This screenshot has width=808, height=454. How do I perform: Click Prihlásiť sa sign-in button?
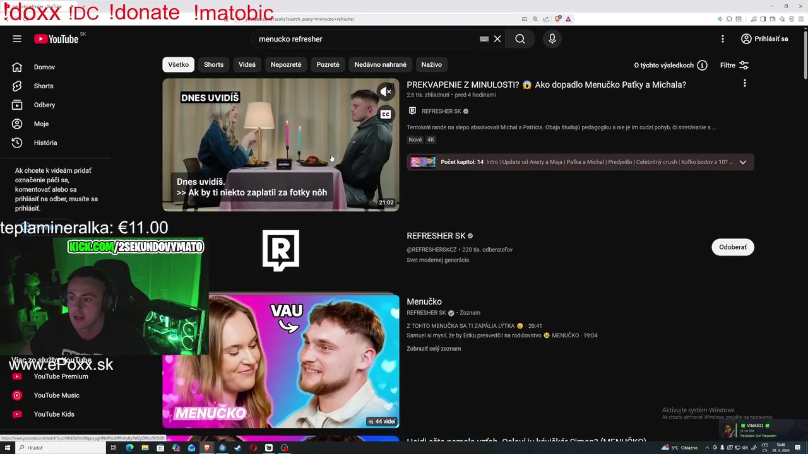[x=764, y=38]
